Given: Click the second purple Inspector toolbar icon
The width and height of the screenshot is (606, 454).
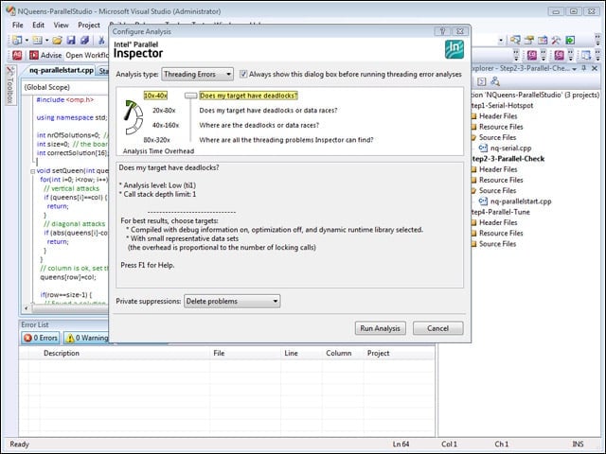Looking at the screenshot, I should coord(560,55).
